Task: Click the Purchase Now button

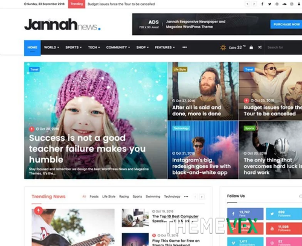Action: tap(286, 24)
